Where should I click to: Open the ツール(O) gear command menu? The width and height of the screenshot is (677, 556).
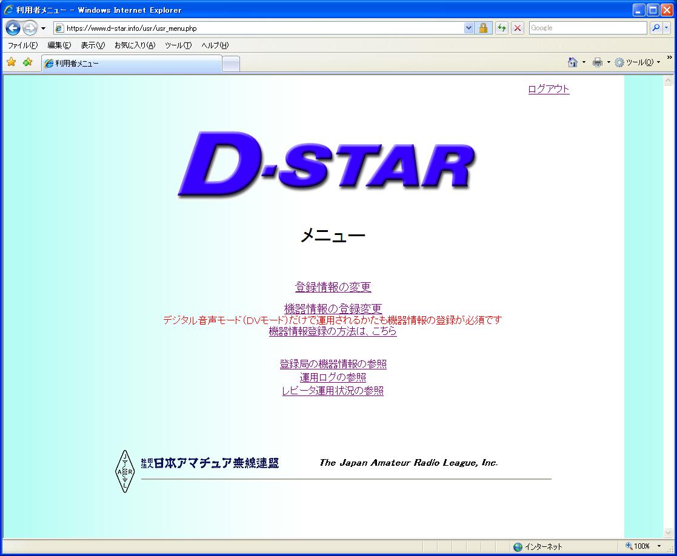click(637, 62)
